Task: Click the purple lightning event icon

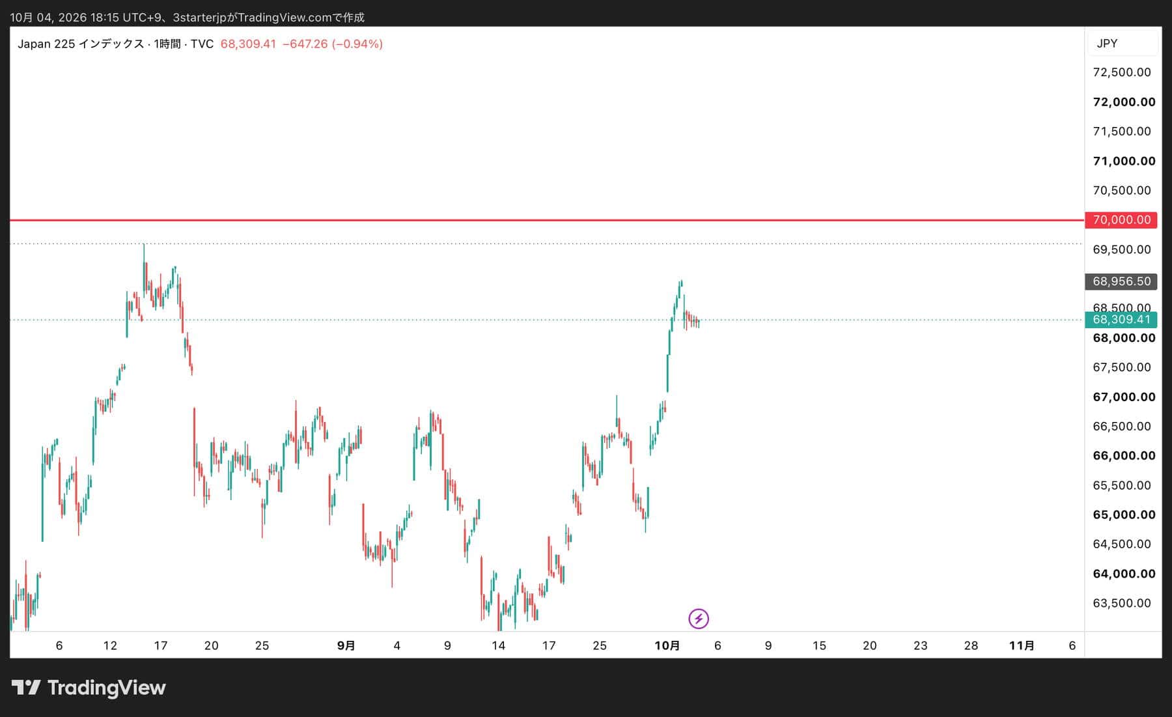Action: [x=699, y=618]
